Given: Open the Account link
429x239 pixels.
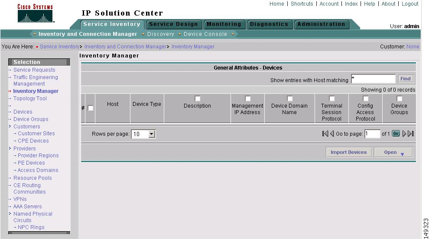Looking at the screenshot, I should click(x=329, y=4).
